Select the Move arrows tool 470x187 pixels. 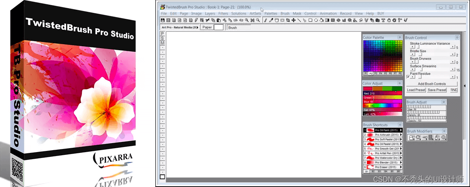pos(293,20)
